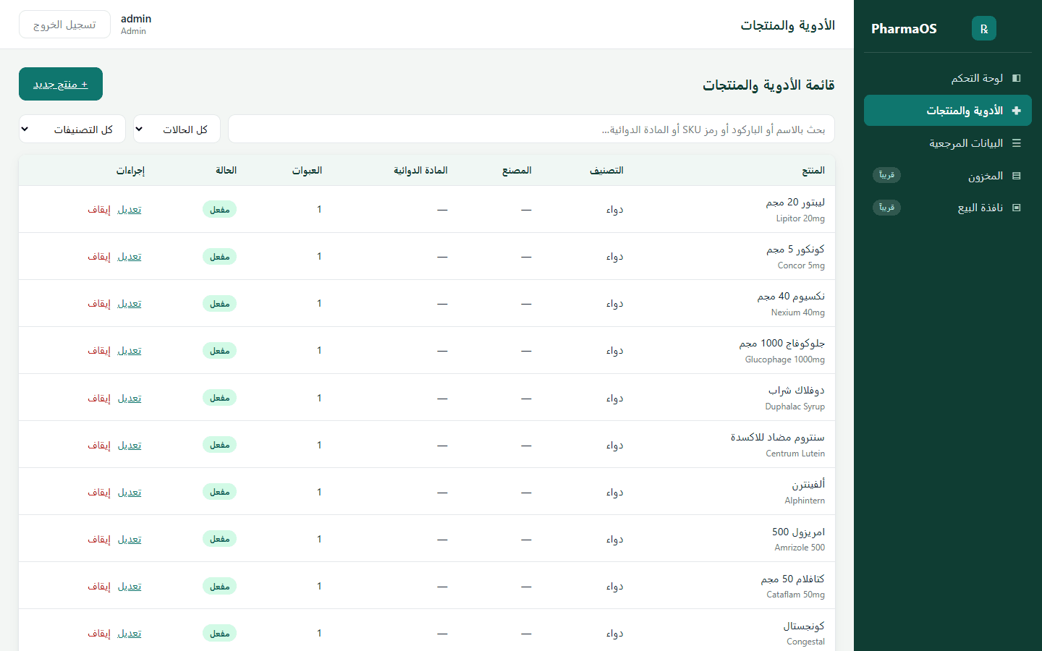This screenshot has height=651, width=1042.
Task: Click the تسجيل الخروج logout button
Action: click(64, 24)
